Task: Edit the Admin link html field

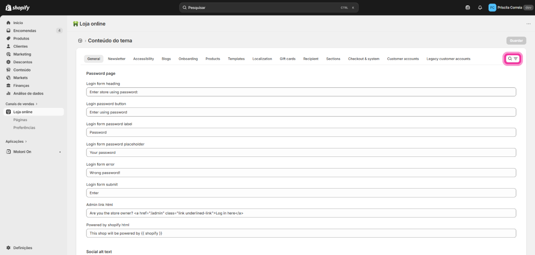Action: pyautogui.click(x=301, y=213)
